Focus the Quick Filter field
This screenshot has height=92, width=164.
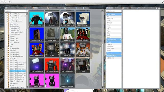pyautogui.click(x=114, y=11)
